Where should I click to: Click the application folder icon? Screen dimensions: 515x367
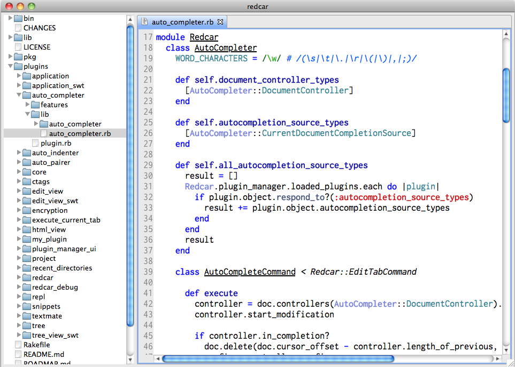27,76
